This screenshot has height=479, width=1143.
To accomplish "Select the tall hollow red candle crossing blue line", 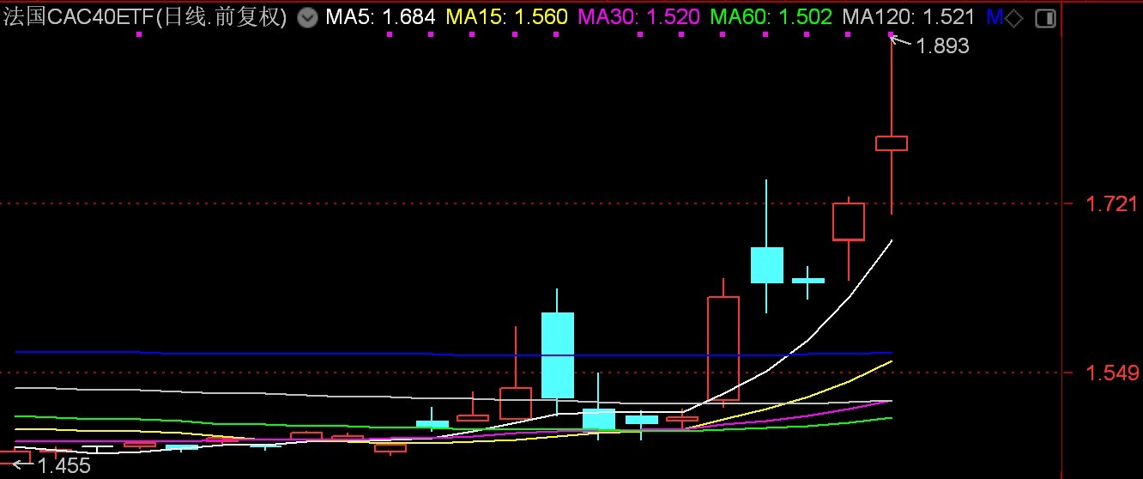I will click(723, 348).
